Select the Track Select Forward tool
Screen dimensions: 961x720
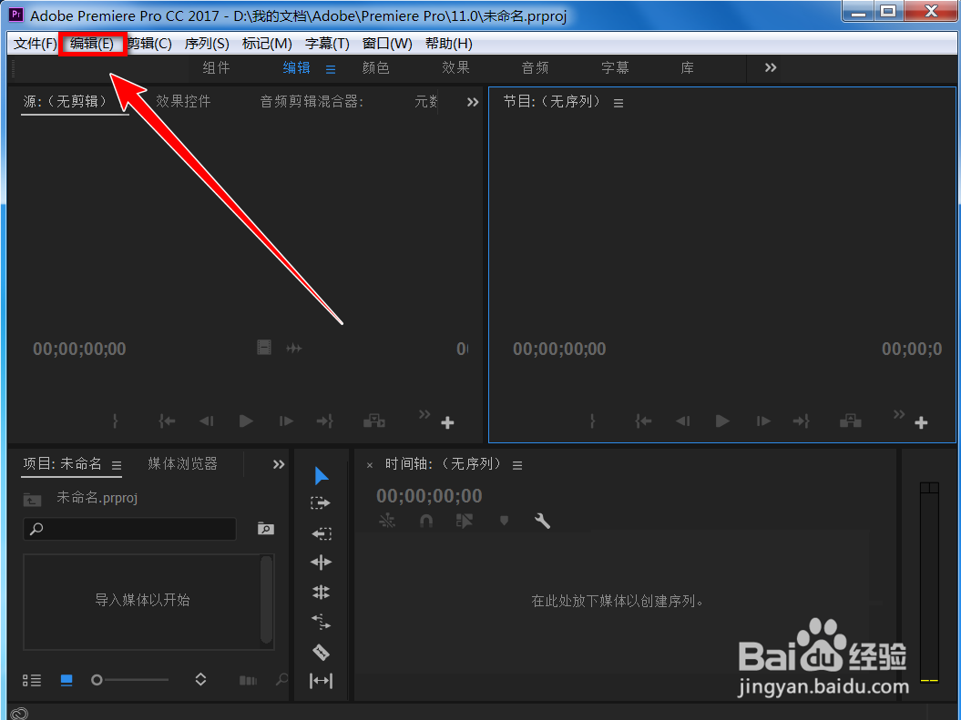(321, 503)
